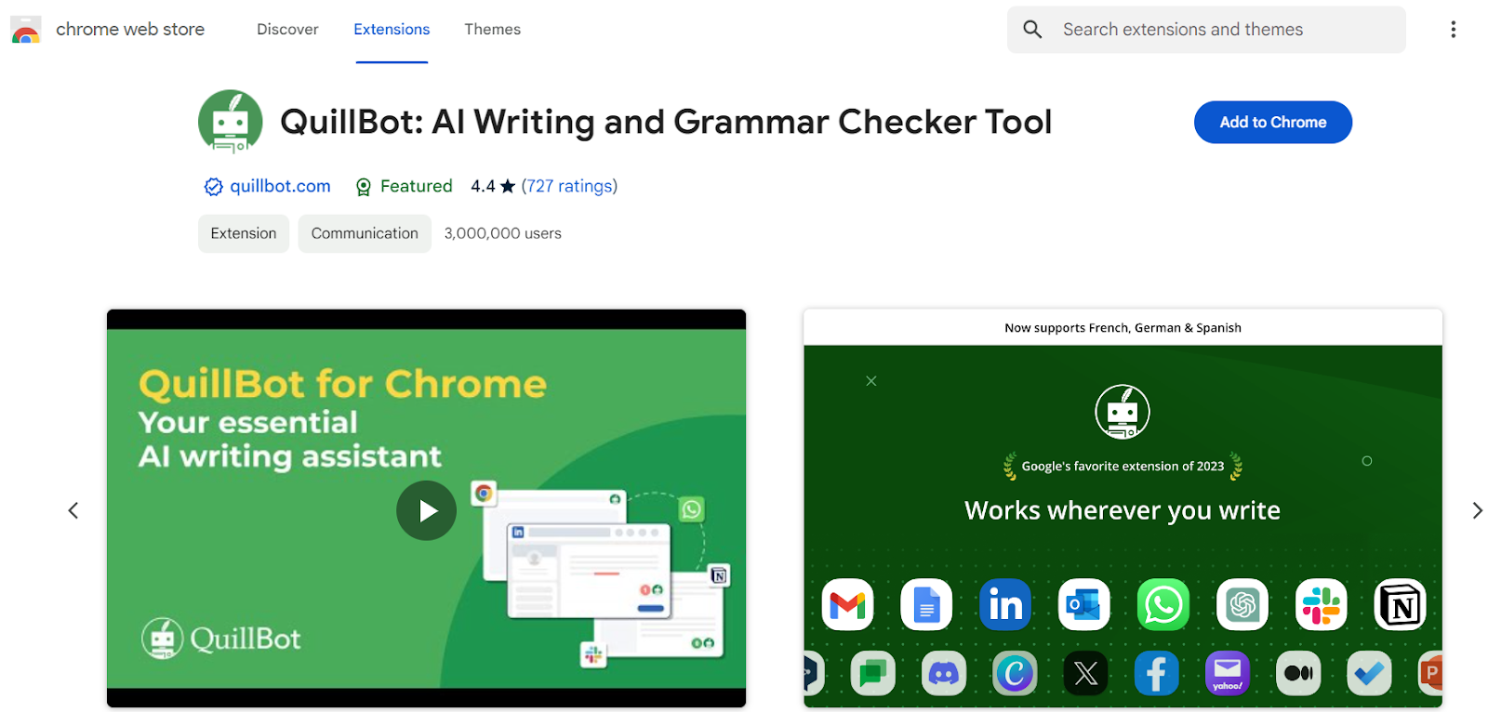This screenshot has width=1488, height=712.
Task: Open the Themes tab
Action: point(493,30)
